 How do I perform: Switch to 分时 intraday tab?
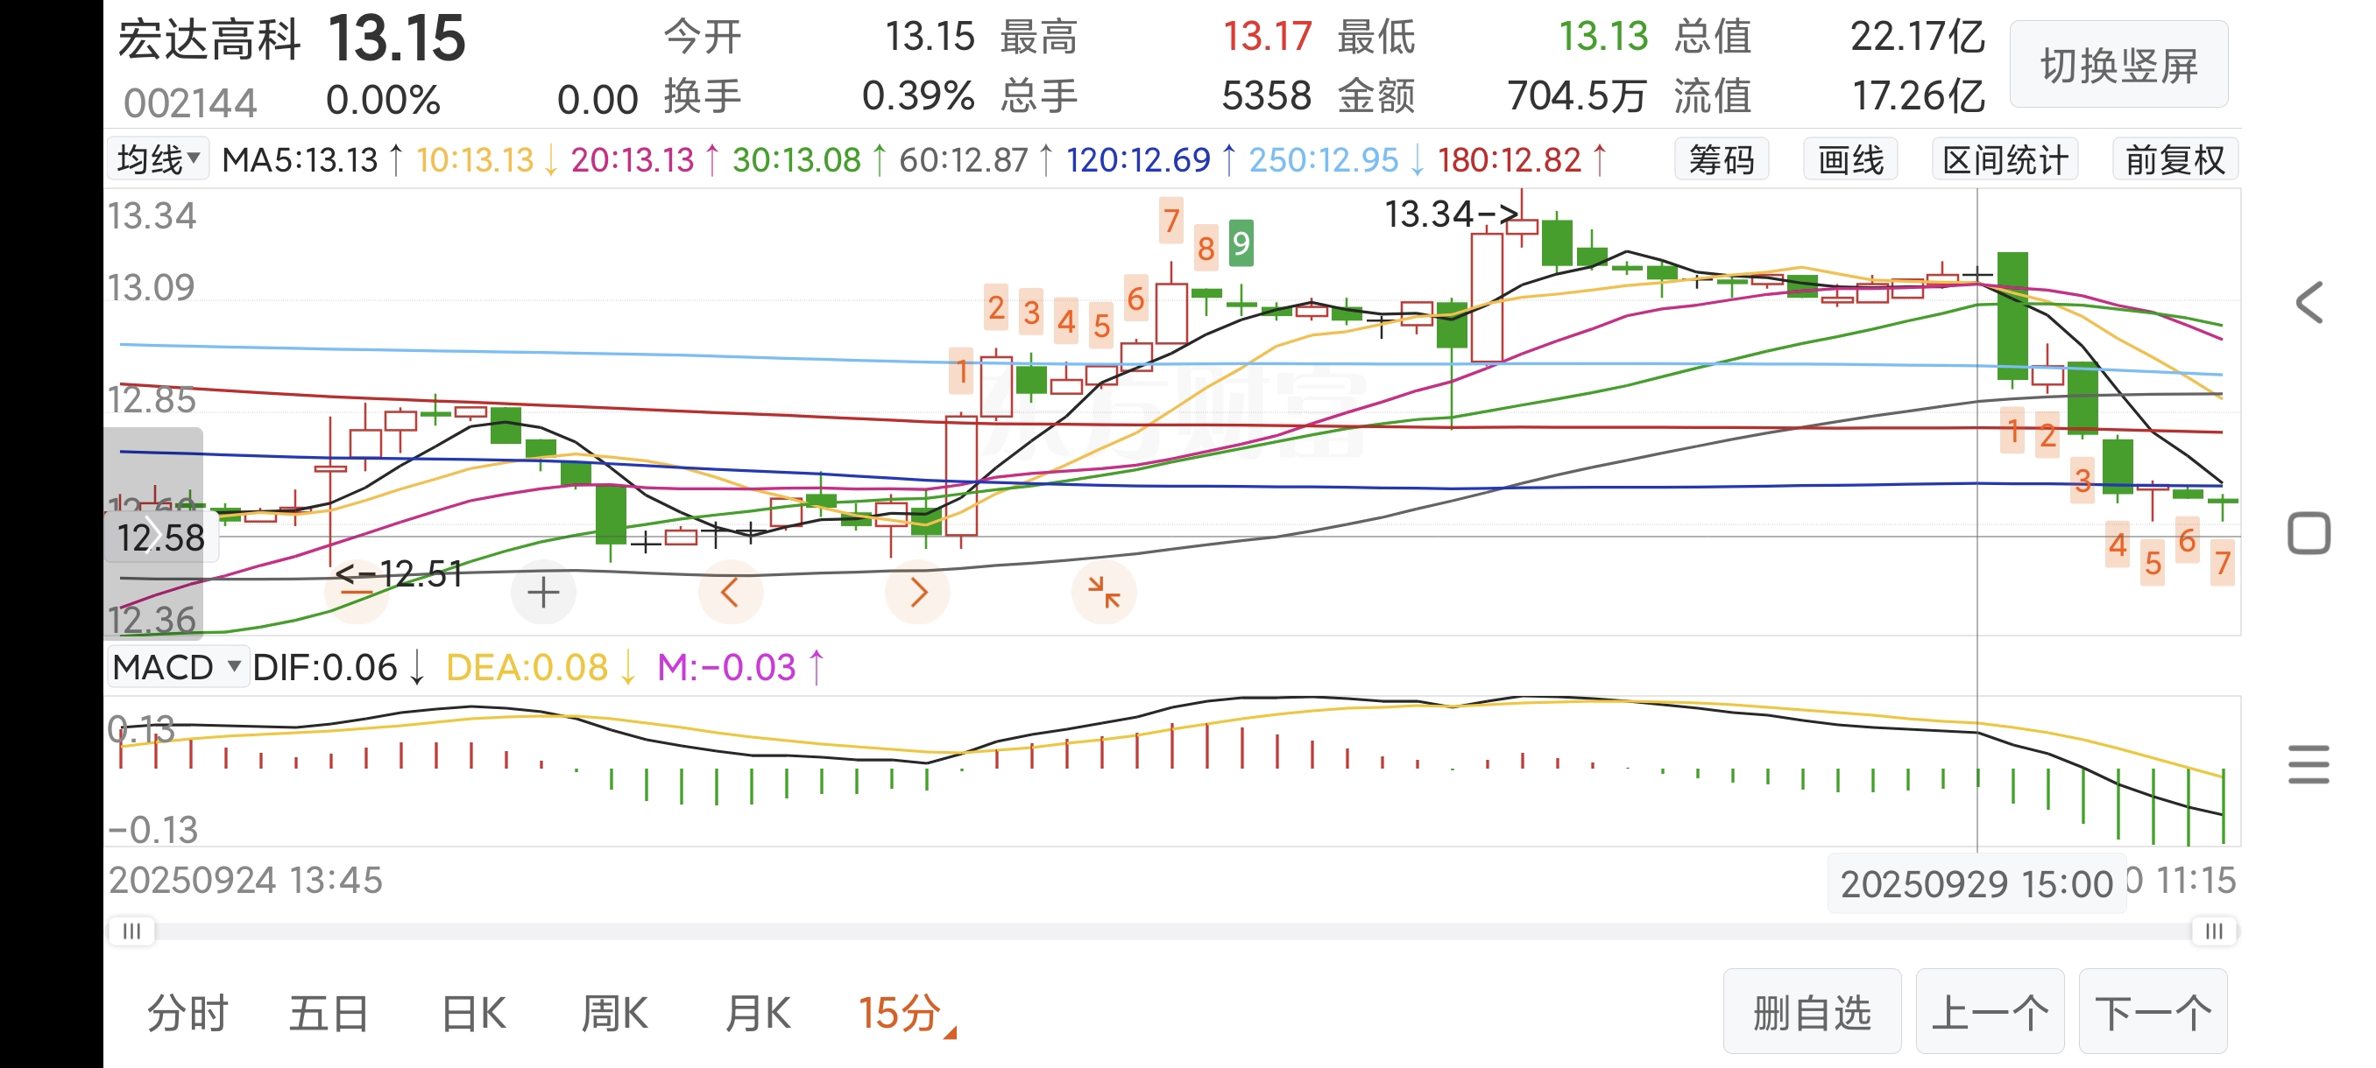tap(188, 1013)
